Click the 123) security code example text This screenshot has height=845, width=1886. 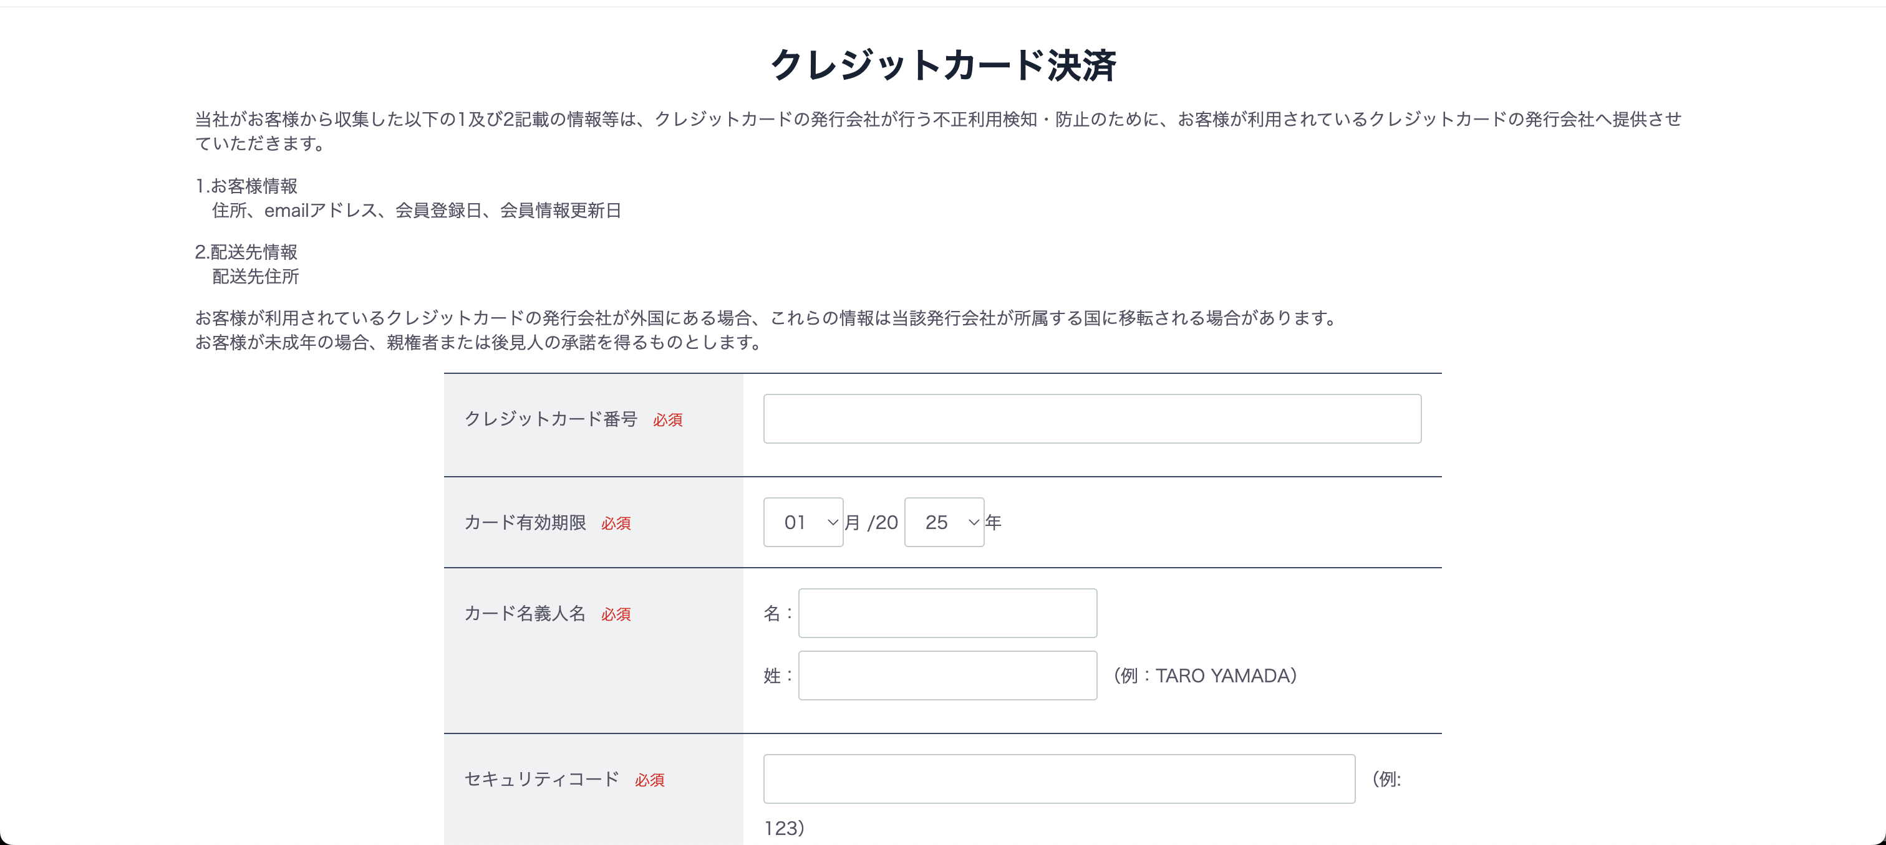pos(784,828)
